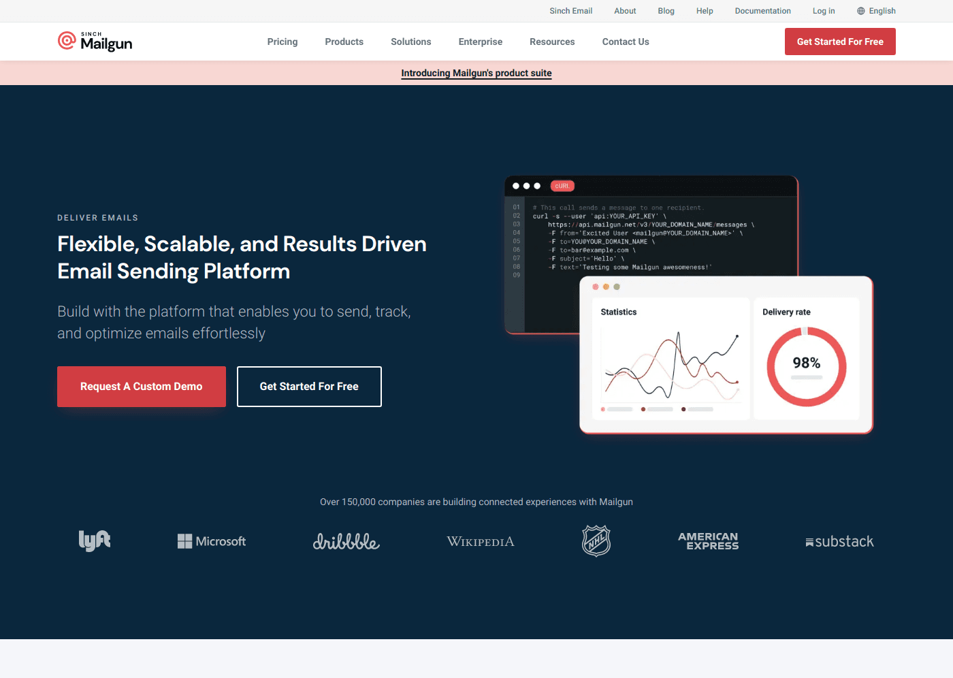Click the Substack logo
953x678 pixels.
click(x=839, y=541)
